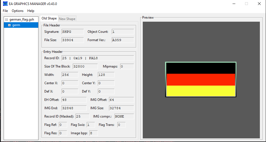The width and height of the screenshot is (266, 142).
Task: Click the Height field showing 128
Action: point(106,75)
